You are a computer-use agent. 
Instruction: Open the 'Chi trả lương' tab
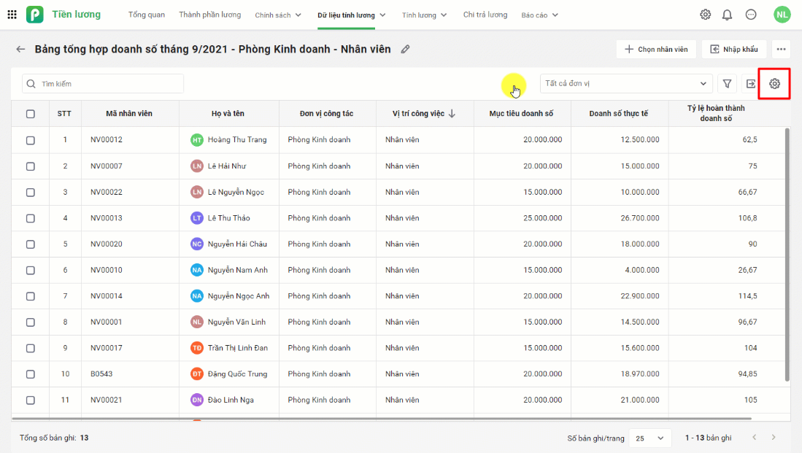pyautogui.click(x=485, y=15)
